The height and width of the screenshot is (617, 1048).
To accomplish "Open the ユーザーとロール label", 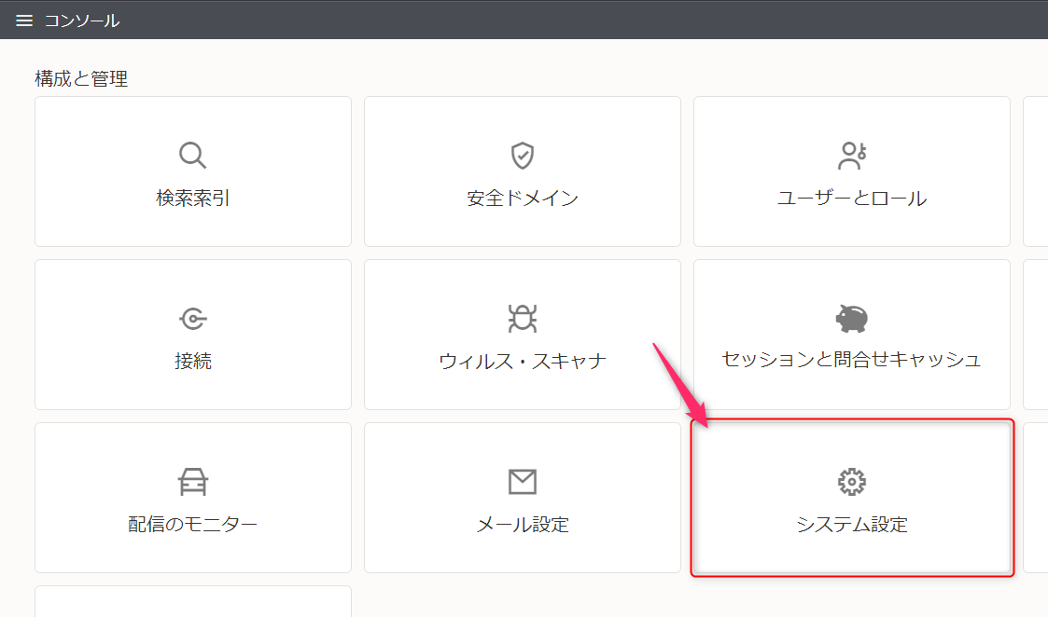I will (851, 199).
